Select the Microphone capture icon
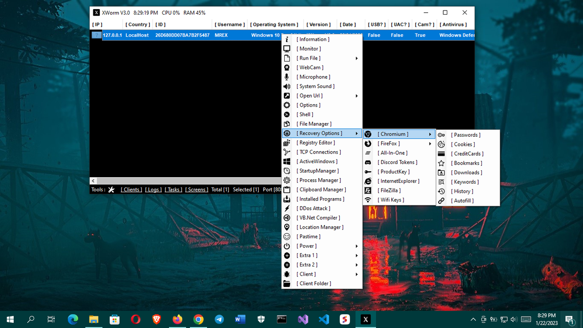The image size is (583, 328). 286,77
